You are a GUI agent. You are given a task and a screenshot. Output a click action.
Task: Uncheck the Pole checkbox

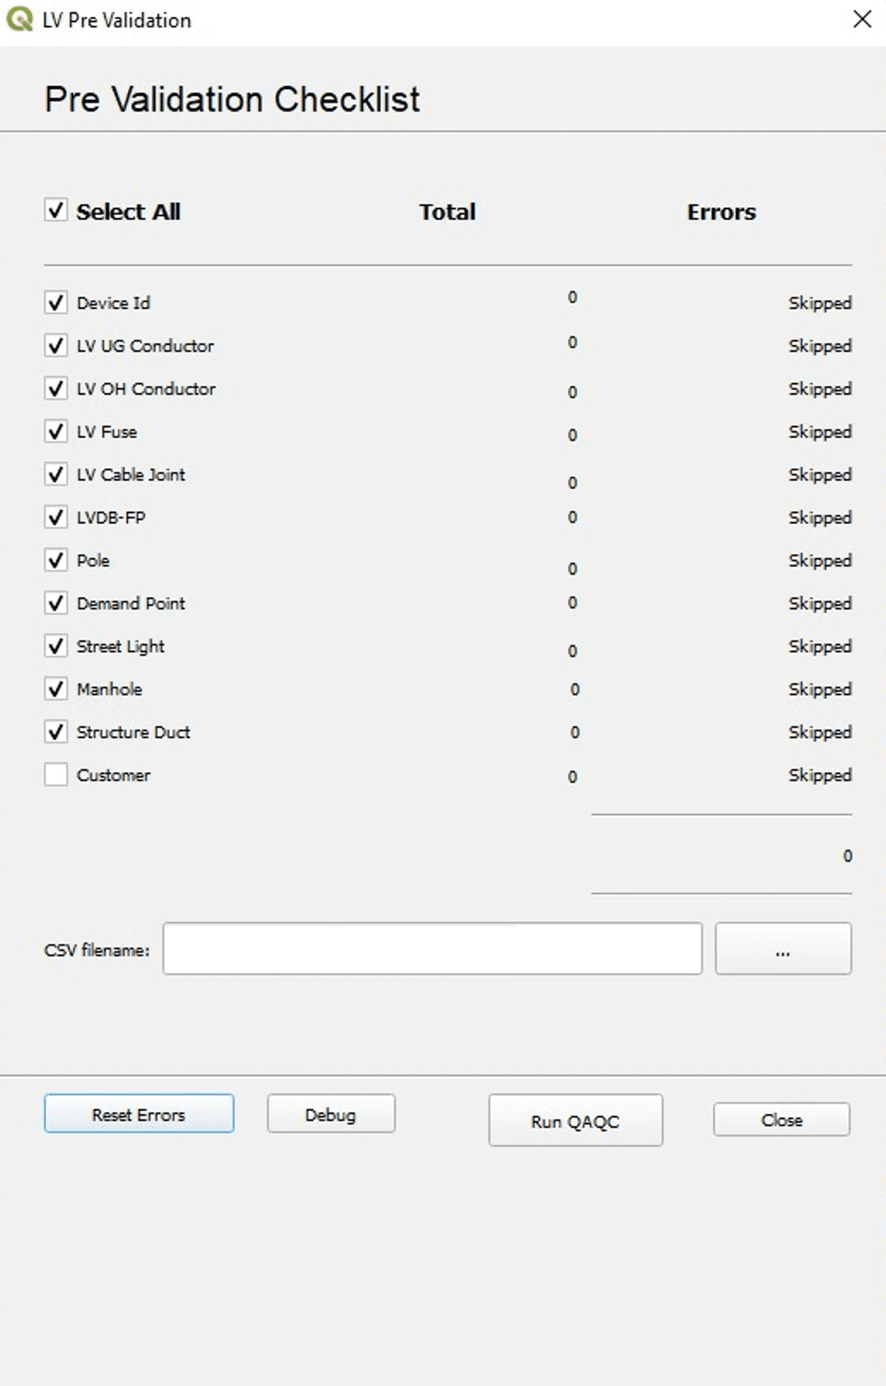(x=56, y=560)
